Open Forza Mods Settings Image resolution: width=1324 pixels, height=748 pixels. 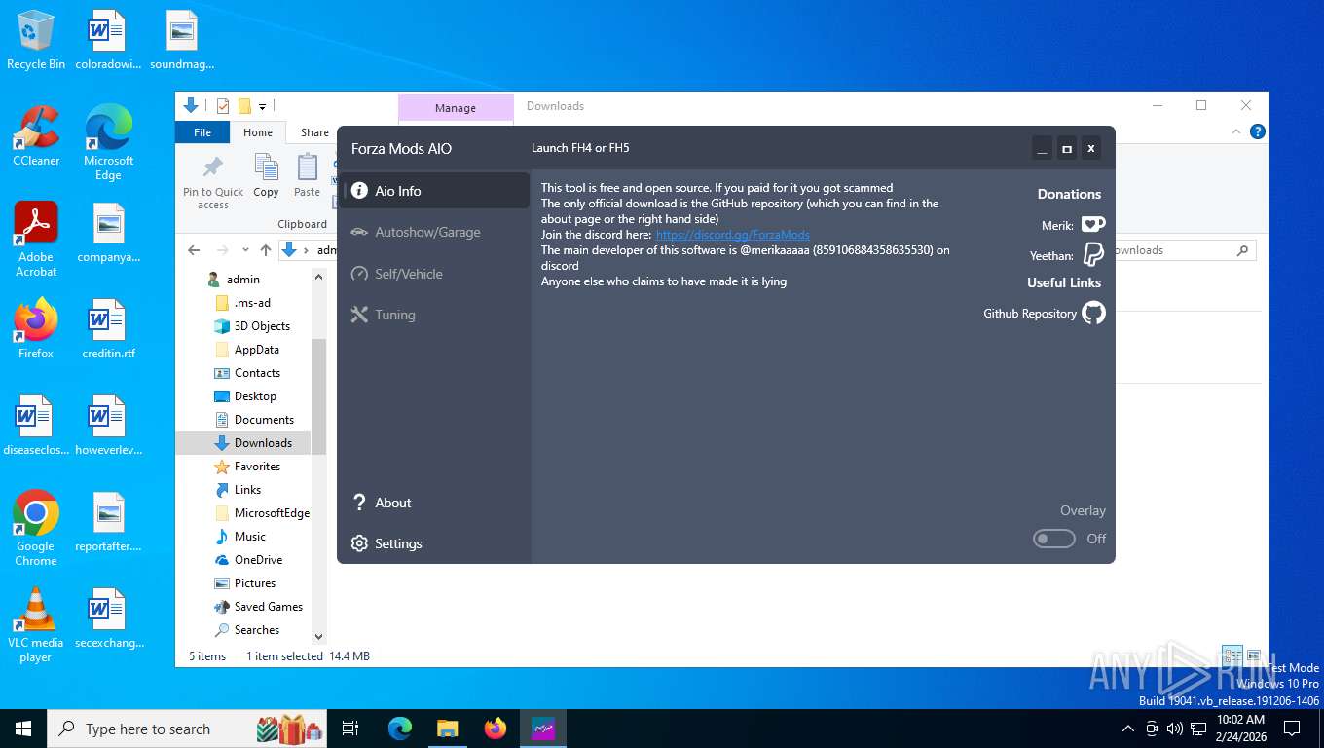coord(434,543)
